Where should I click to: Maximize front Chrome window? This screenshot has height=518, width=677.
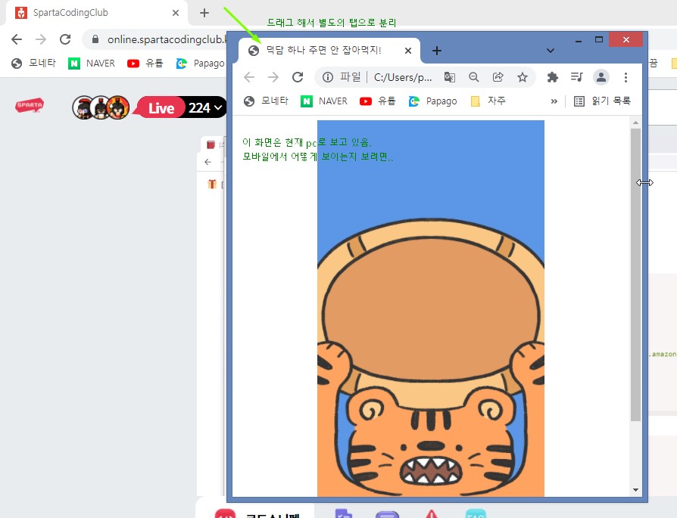[x=599, y=39]
